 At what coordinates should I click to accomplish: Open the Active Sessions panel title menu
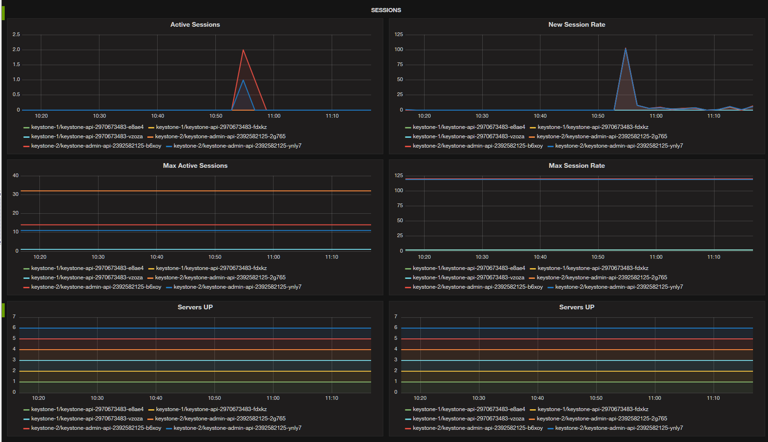pyautogui.click(x=195, y=24)
